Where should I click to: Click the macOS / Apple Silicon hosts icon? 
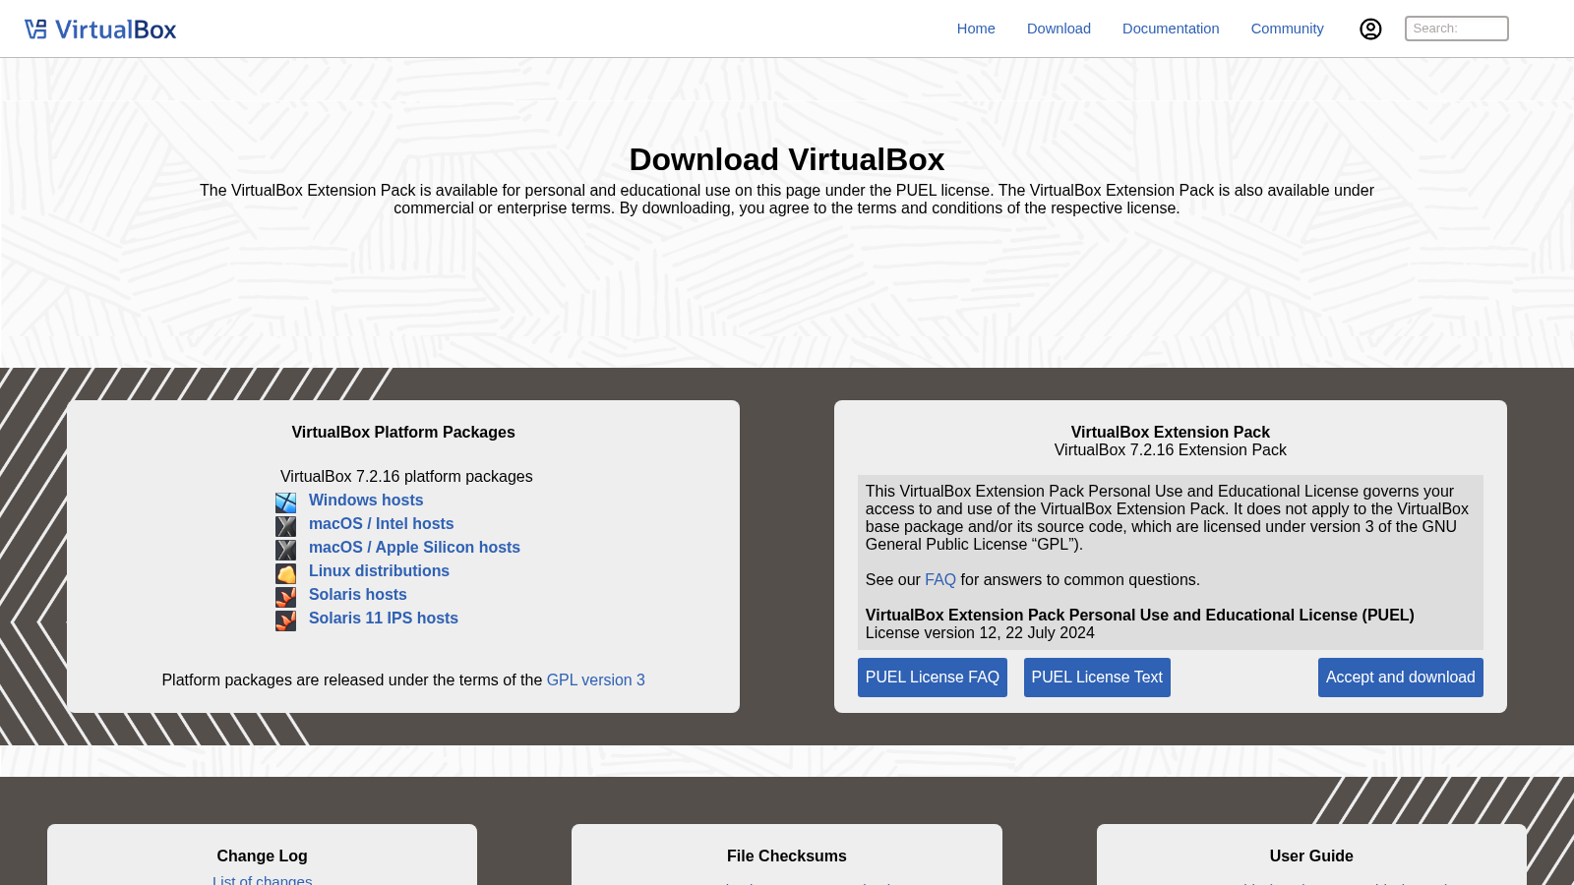(x=285, y=550)
